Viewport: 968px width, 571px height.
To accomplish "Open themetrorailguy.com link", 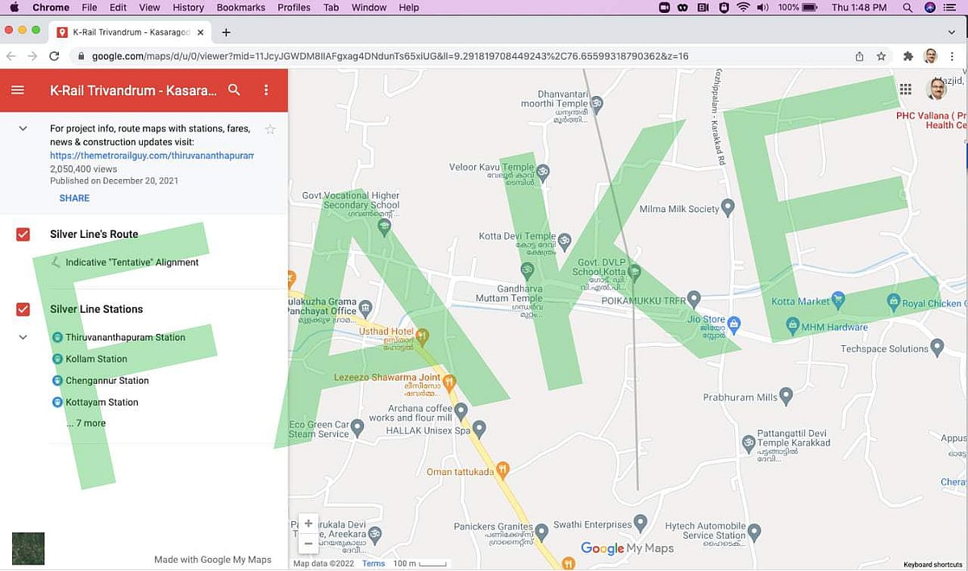I will (x=152, y=155).
